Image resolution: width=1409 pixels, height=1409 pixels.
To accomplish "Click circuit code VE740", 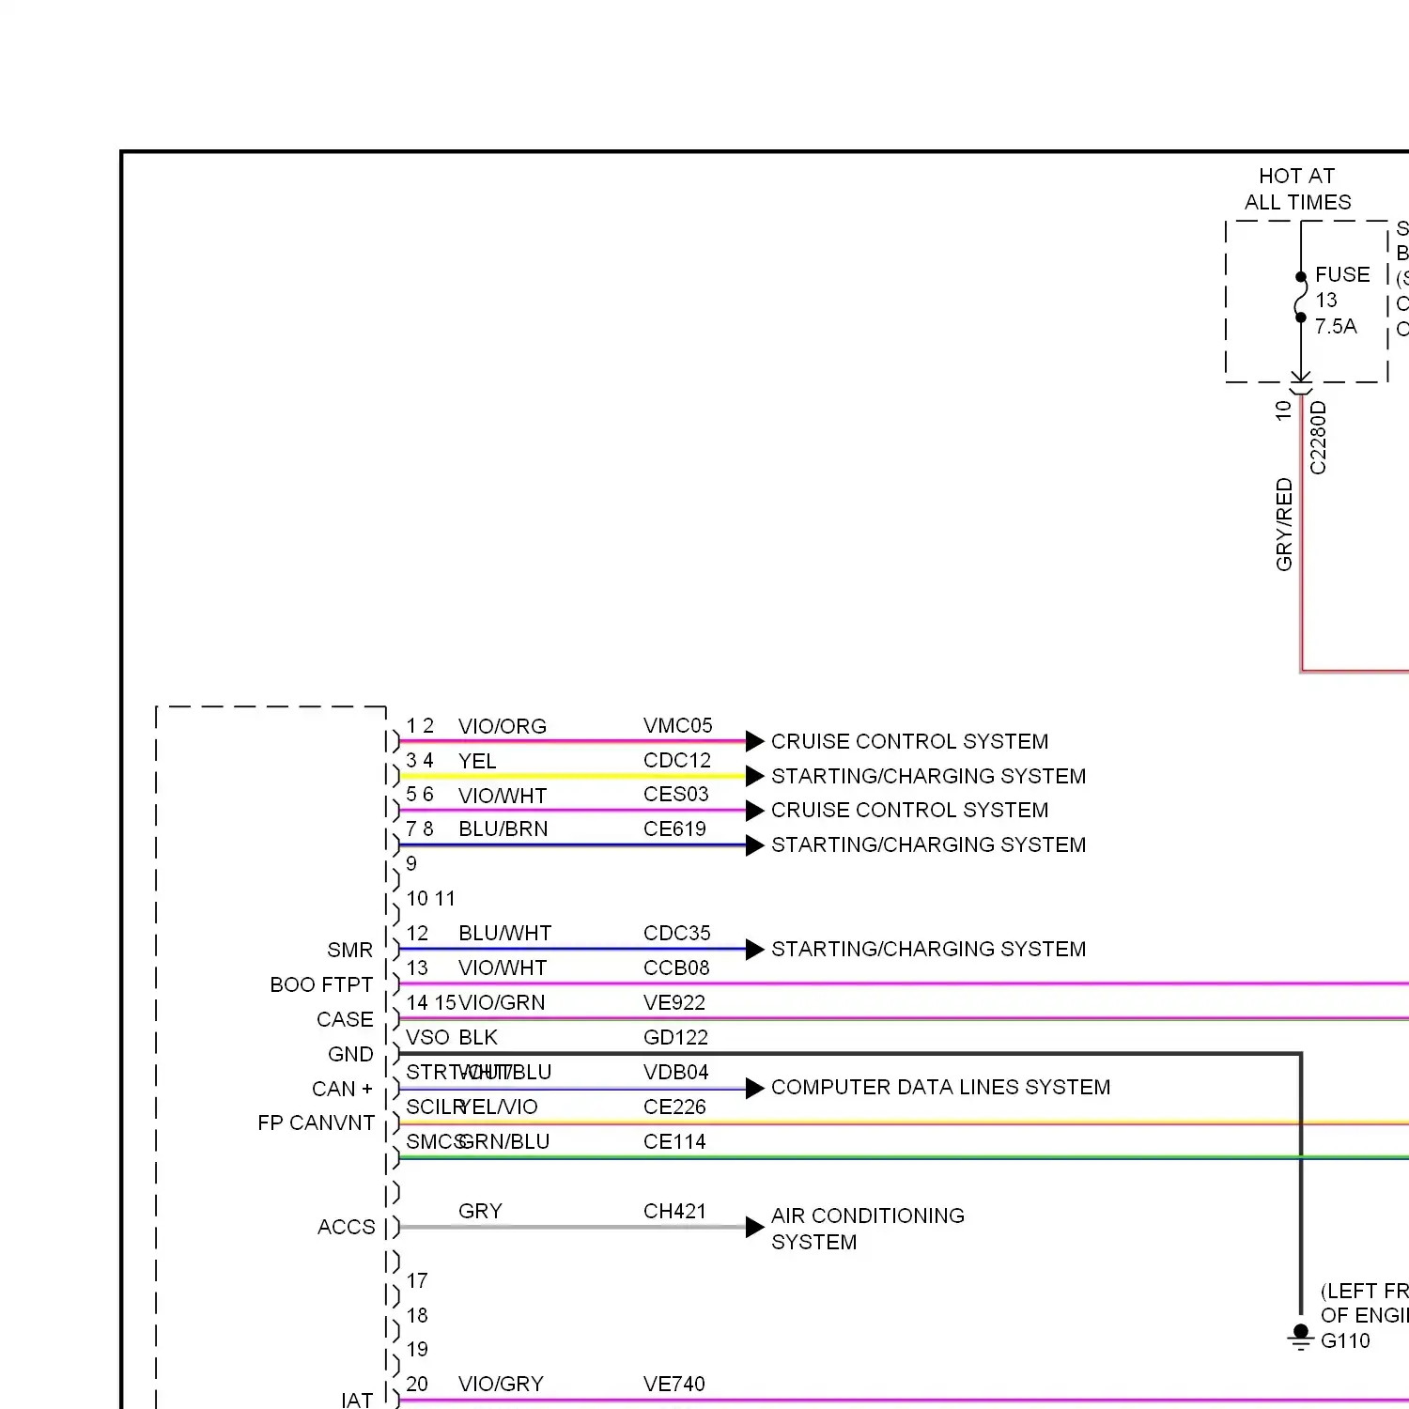I will click(674, 1384).
